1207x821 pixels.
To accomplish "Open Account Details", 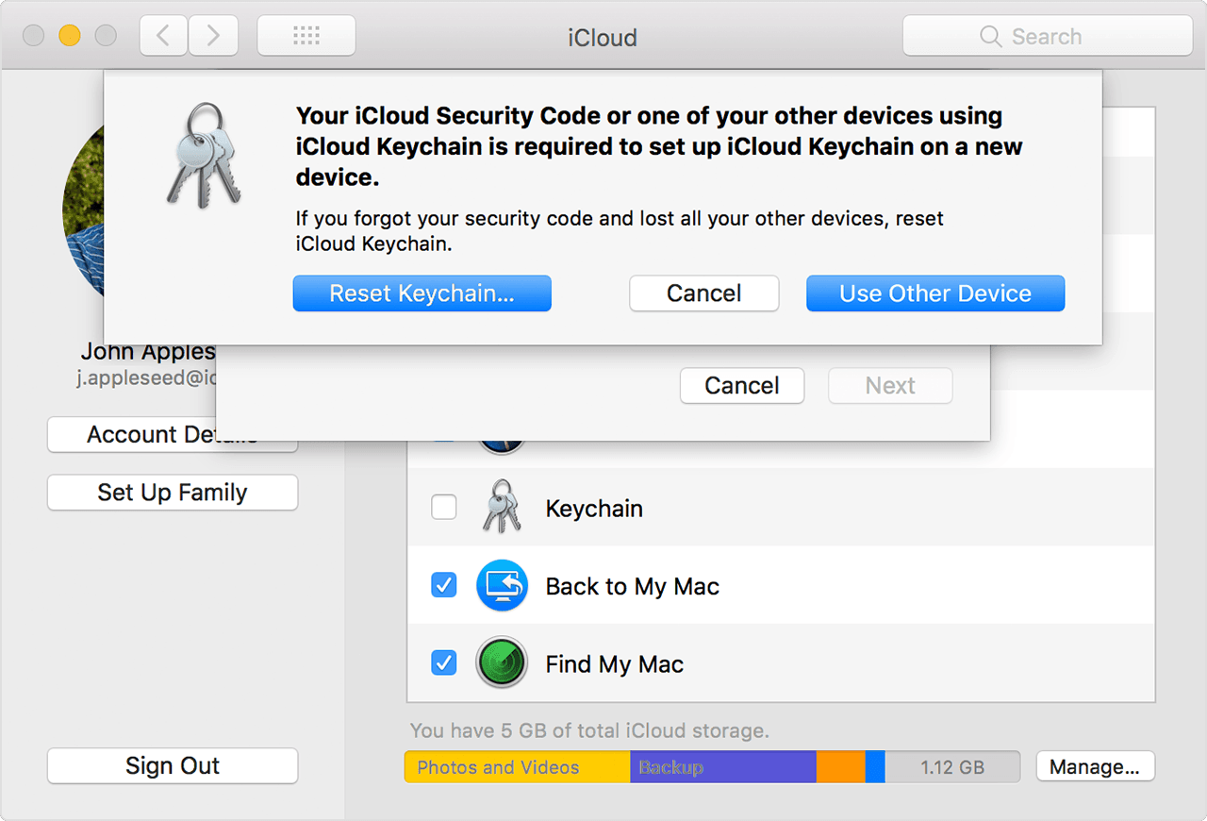I will point(173,435).
